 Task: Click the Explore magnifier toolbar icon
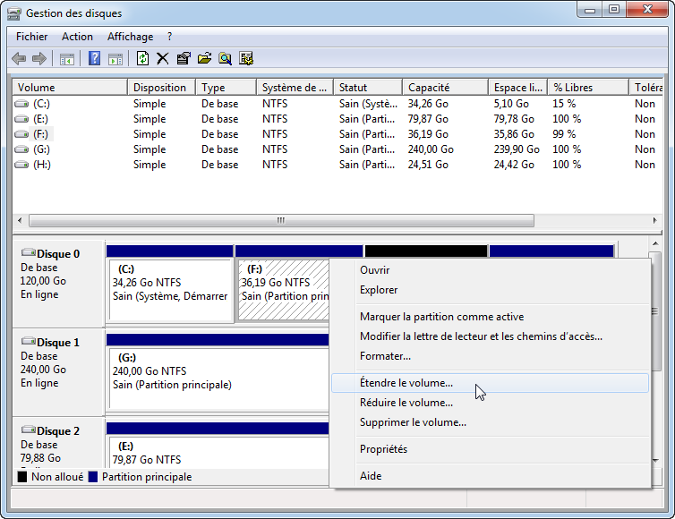pos(225,58)
